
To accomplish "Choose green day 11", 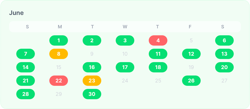I will click(x=158, y=54).
